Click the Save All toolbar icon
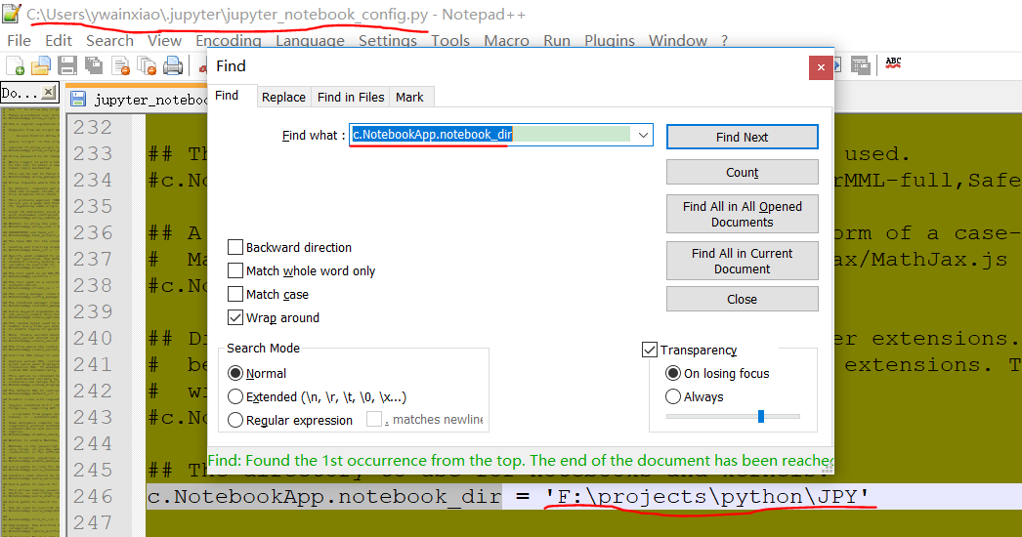Image resolution: width=1022 pixels, height=537 pixels. point(94,65)
